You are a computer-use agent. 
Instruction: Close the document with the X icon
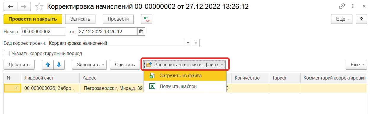pos(364,6)
